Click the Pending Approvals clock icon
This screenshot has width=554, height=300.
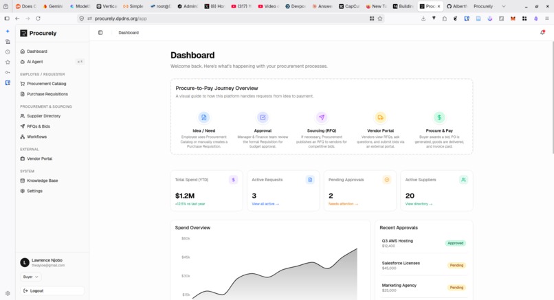(387, 180)
